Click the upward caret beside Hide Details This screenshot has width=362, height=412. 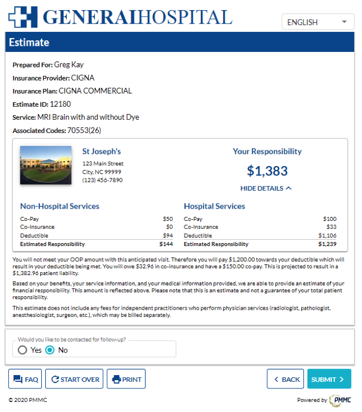click(x=288, y=188)
